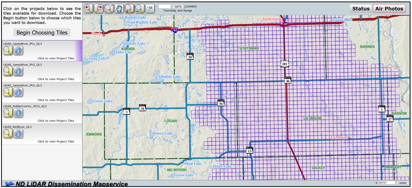Switch to the Status view

click(x=360, y=9)
